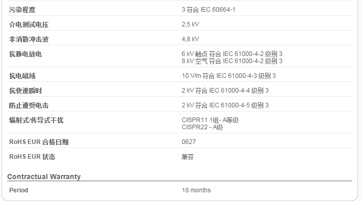Click the 抗电磁域 label
The width and height of the screenshot is (362, 202).
coord(22,76)
